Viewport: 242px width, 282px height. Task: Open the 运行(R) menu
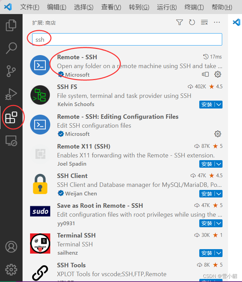pos(167,7)
